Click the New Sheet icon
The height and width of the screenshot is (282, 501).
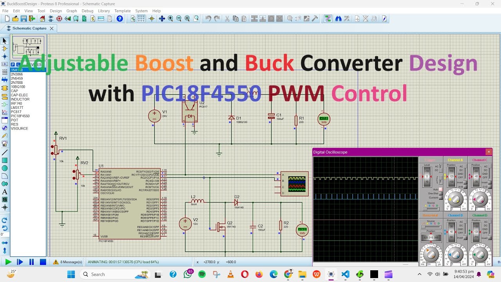tap(357, 18)
